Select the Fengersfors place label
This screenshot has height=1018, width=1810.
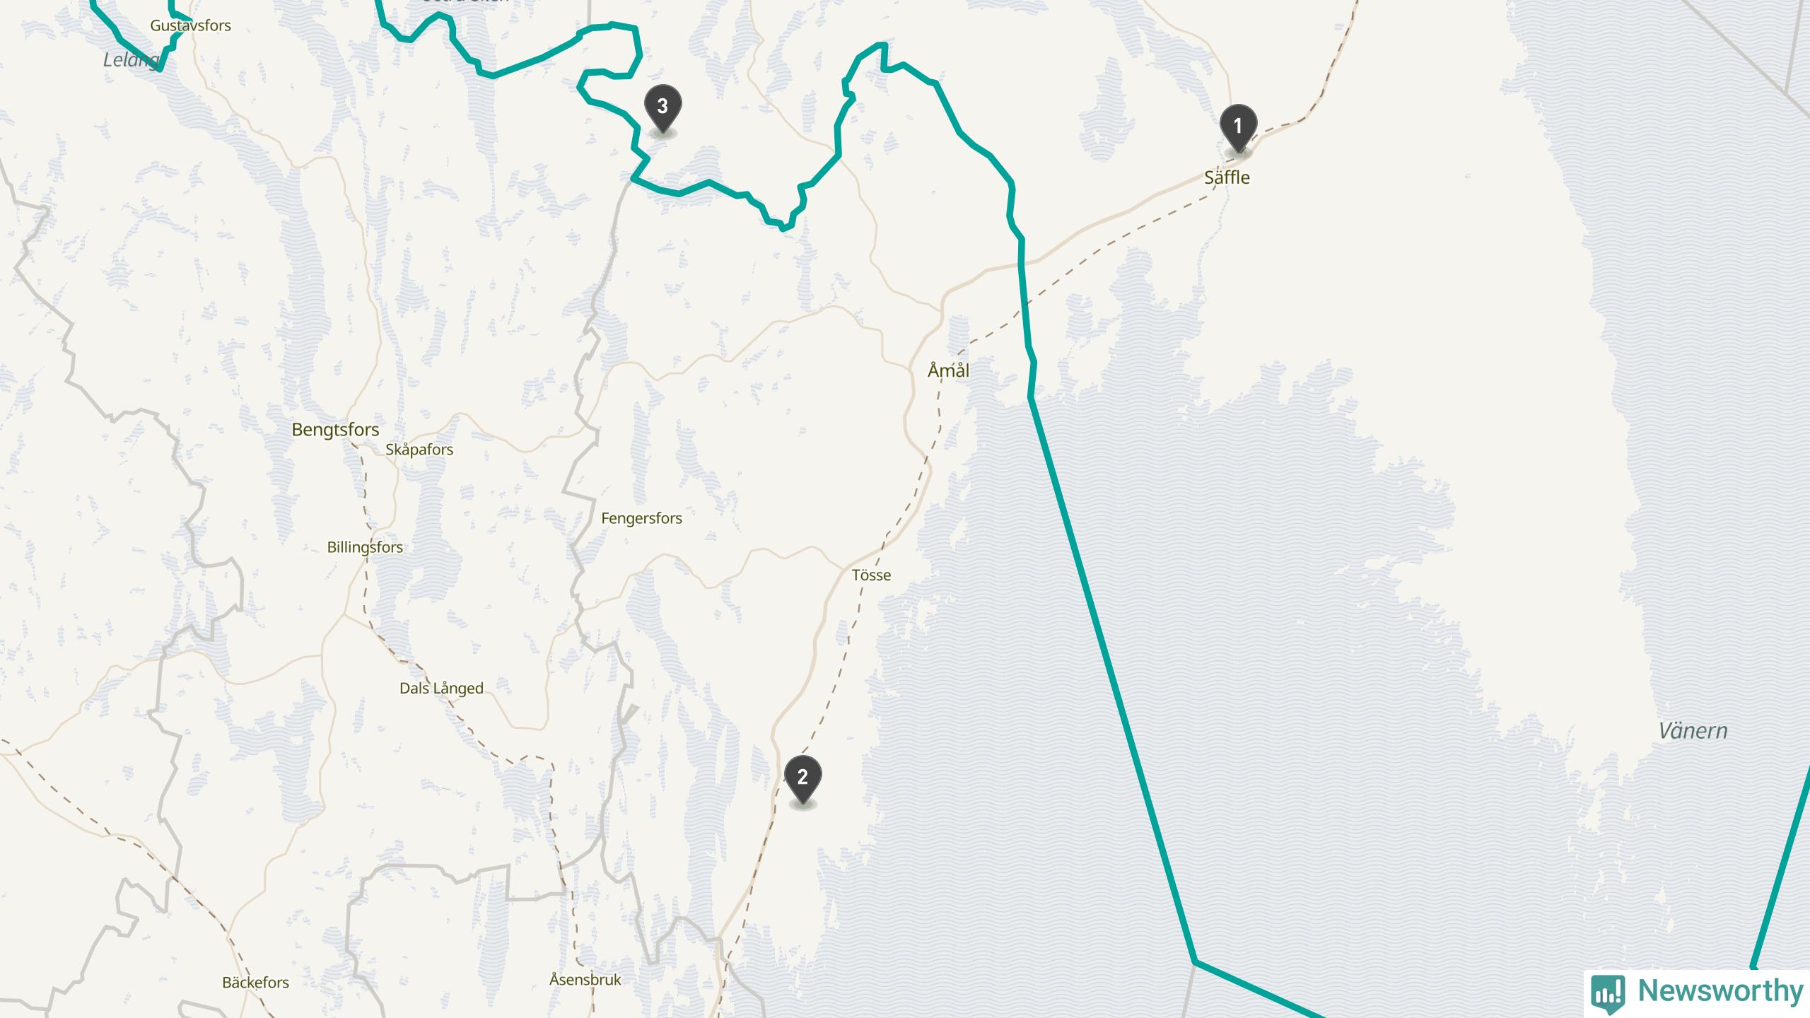[641, 518]
